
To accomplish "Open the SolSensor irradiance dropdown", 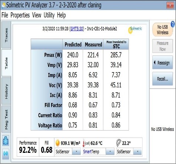I will (76, 151).
